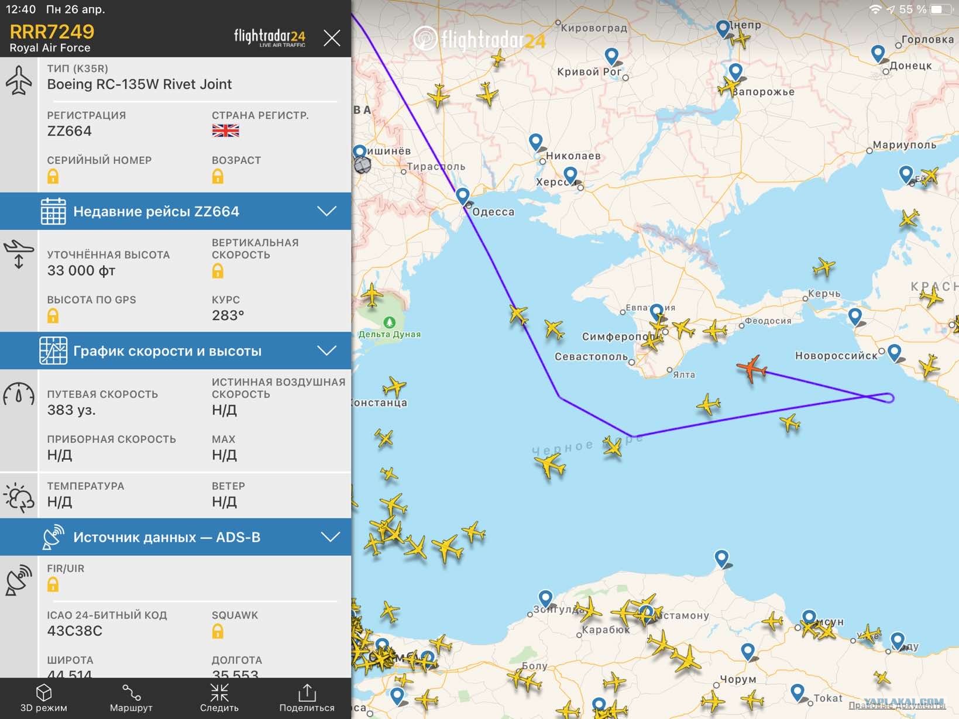Tap the altitude value 33 000 фт
Viewport: 959px width, 719px height.
81,271
